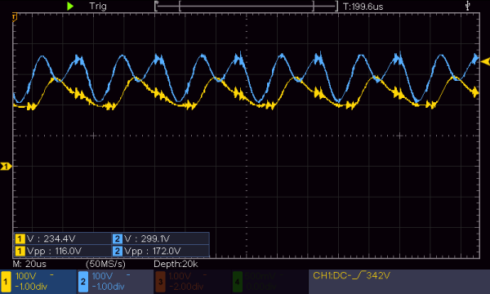Select the blue channel 2 badge
This screenshot has width=490, height=294.
pos(82,282)
